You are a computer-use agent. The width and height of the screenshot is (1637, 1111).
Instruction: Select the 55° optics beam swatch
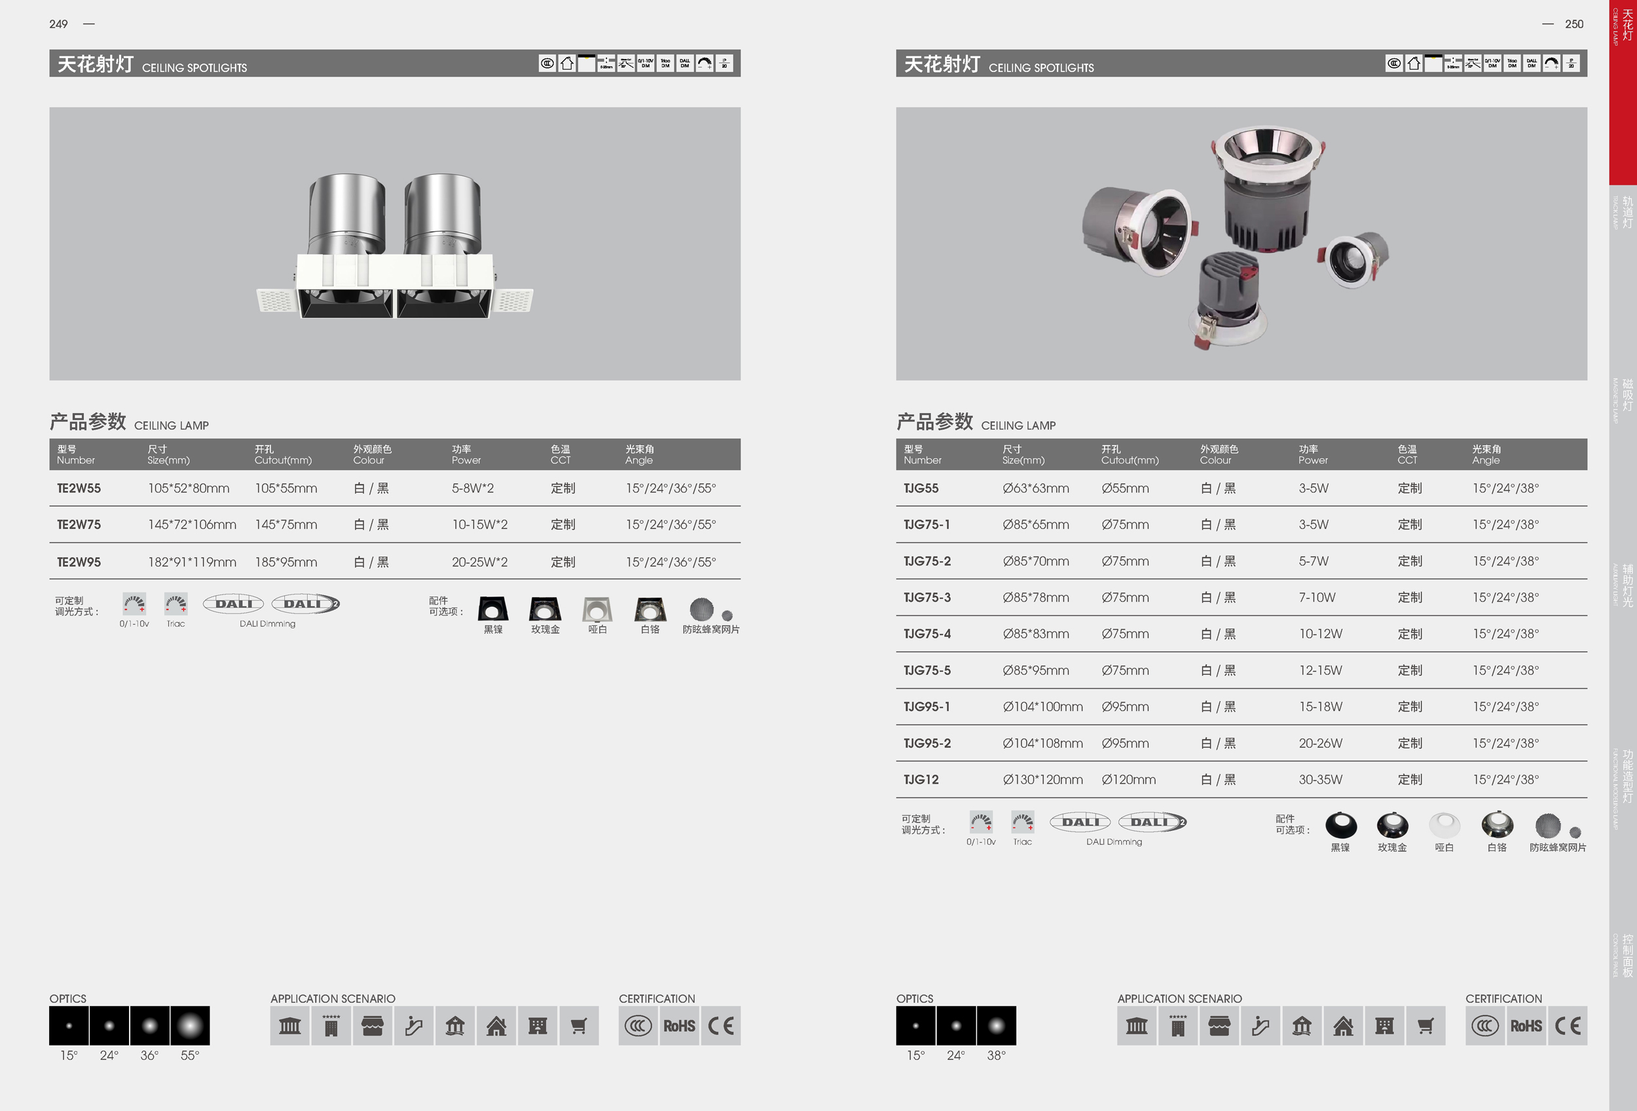tap(189, 1026)
